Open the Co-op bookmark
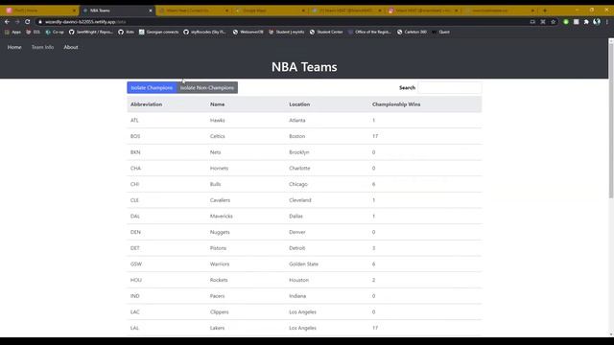 tap(55, 32)
